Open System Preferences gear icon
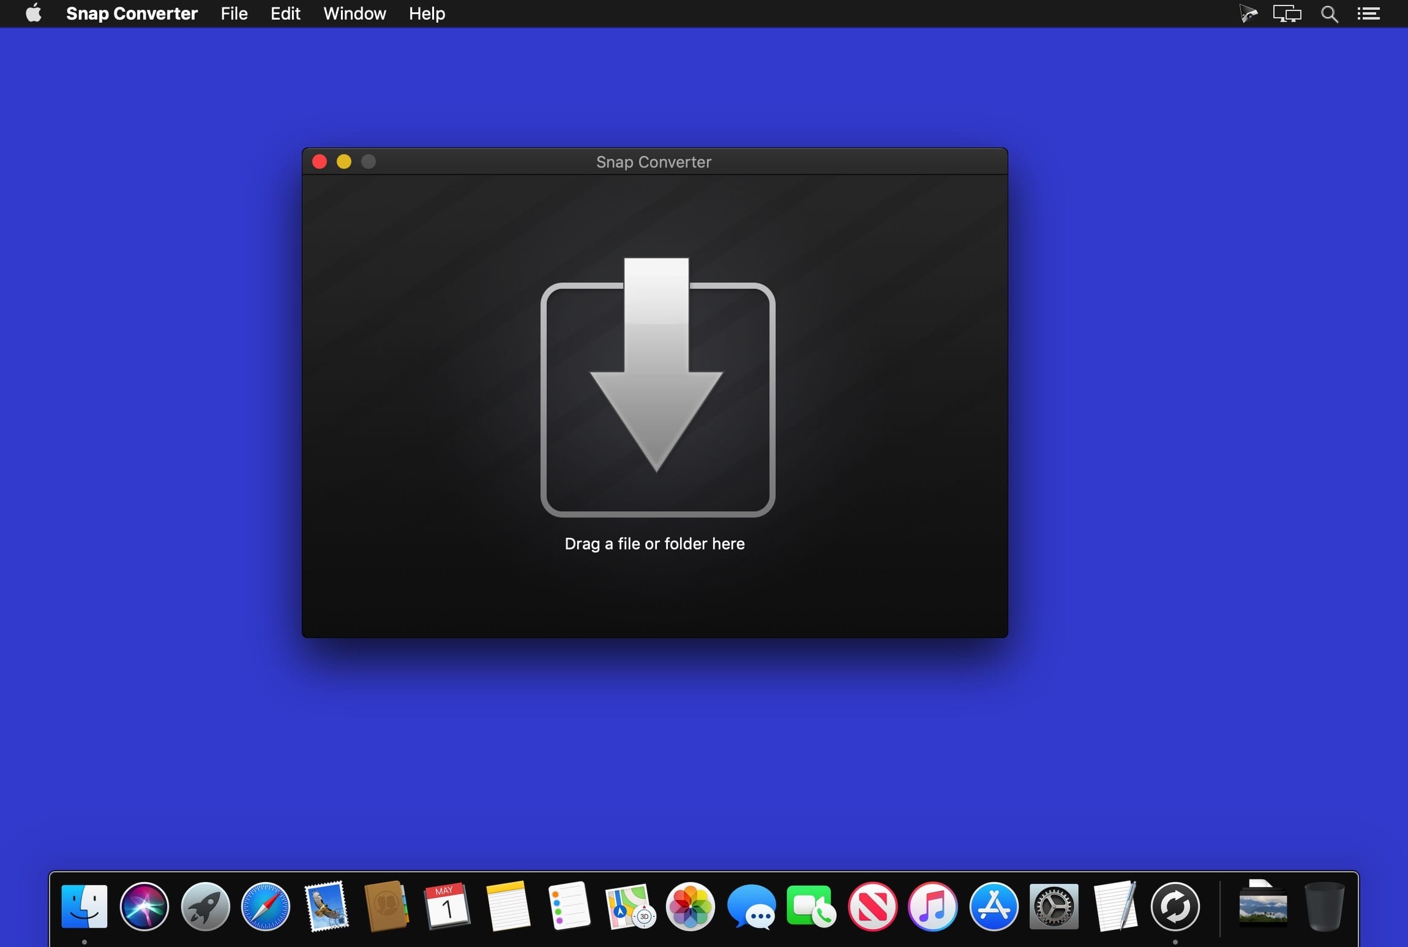 (x=1054, y=907)
